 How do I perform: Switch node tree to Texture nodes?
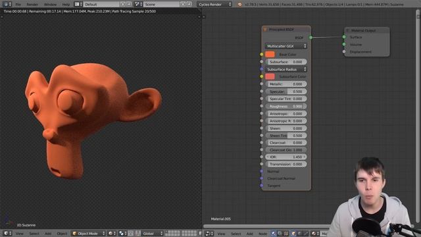[x=286, y=234]
